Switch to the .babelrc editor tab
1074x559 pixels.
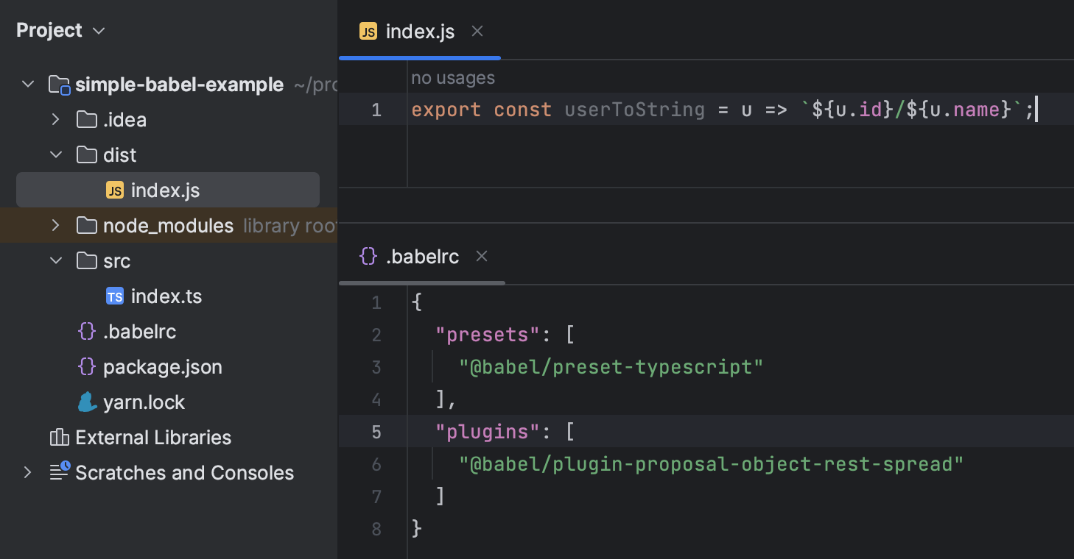tap(422, 256)
